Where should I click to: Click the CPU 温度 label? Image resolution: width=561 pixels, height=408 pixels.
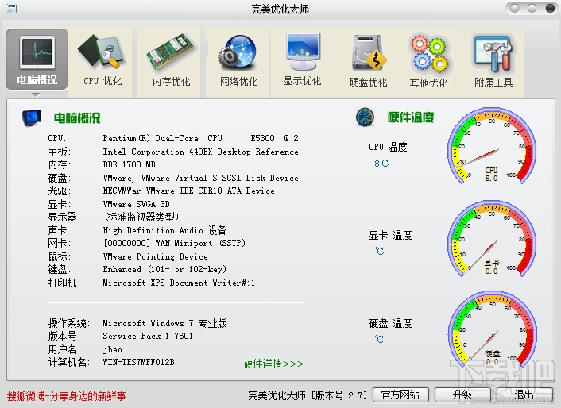pos(389,147)
